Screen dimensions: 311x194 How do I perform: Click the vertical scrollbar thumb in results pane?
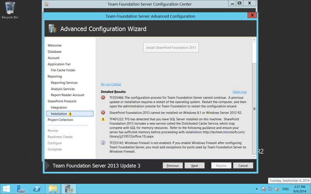tap(254, 109)
